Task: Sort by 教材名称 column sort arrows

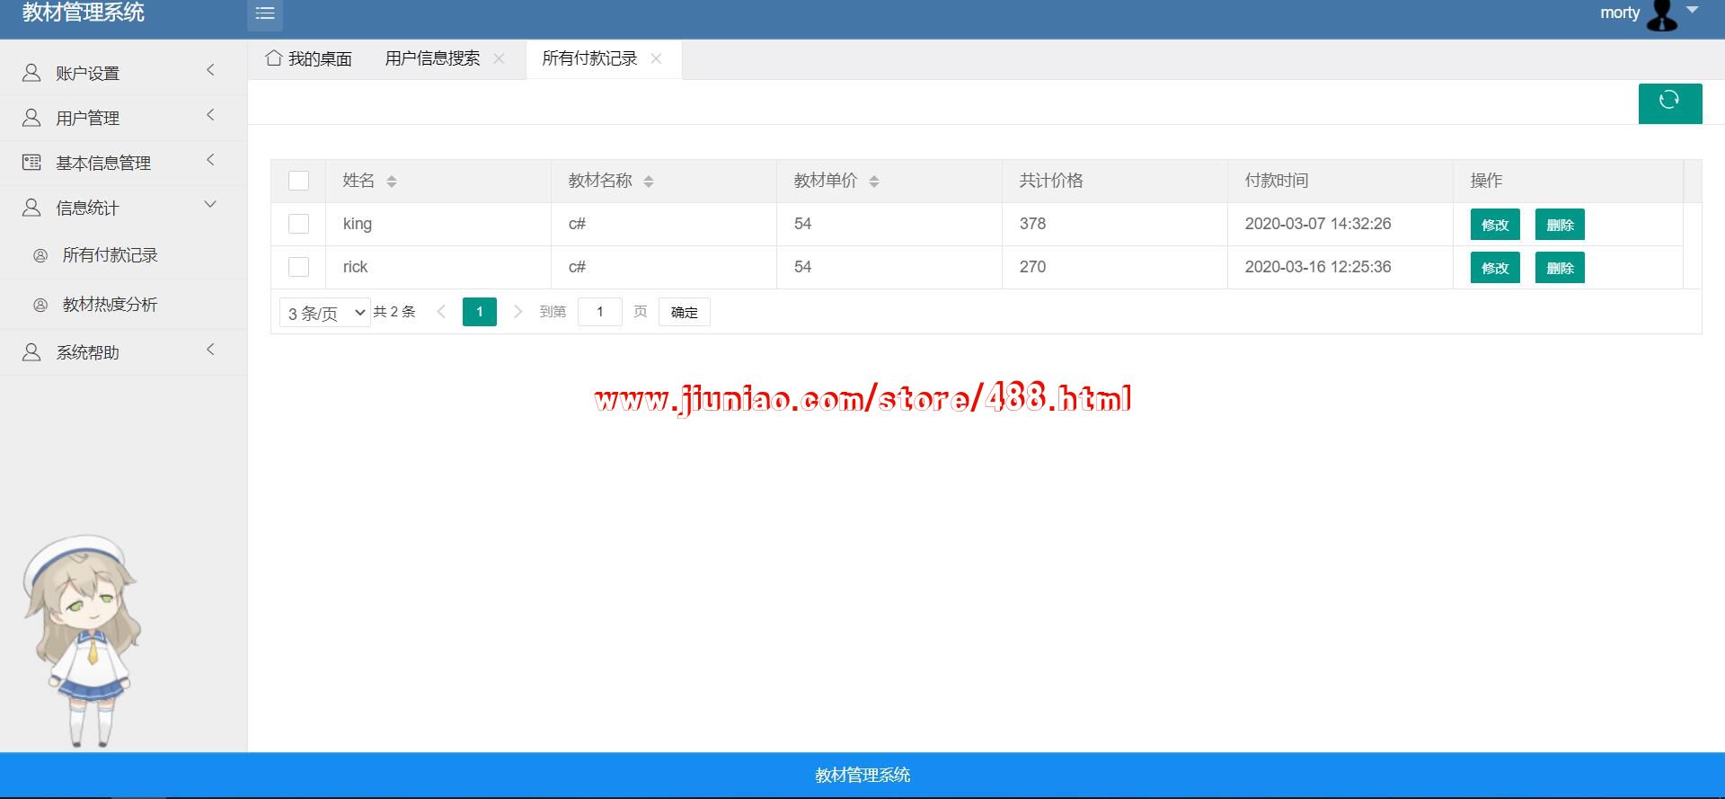Action: pyautogui.click(x=649, y=182)
